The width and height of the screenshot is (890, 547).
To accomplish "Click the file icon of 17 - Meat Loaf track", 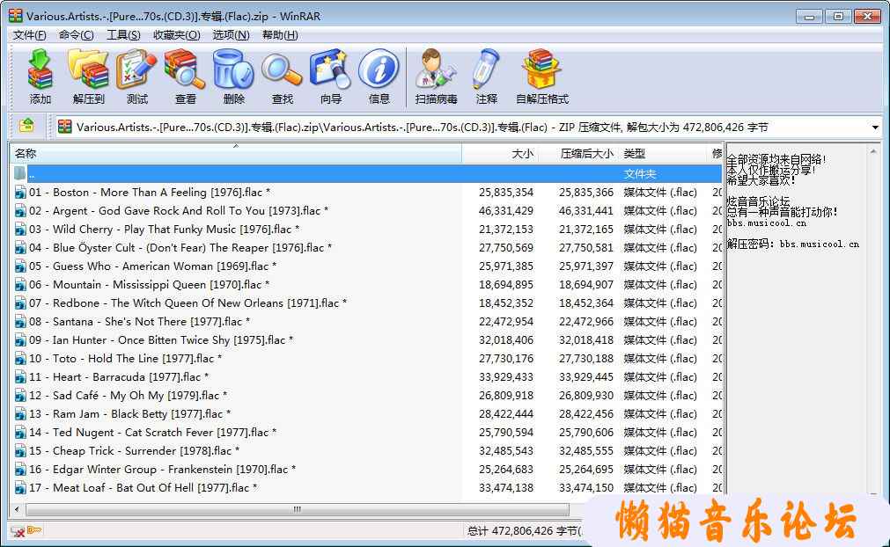I will 20,488.
